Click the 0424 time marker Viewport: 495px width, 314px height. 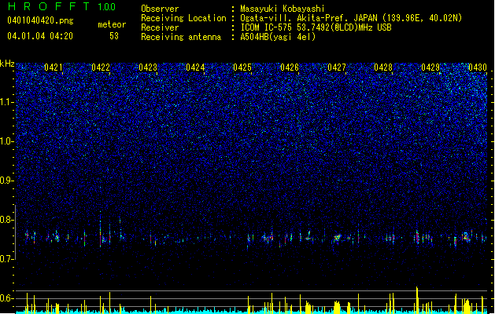pyautogui.click(x=195, y=68)
